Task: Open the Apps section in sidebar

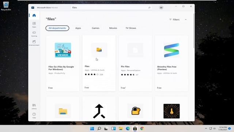Action: click(x=34, y=25)
